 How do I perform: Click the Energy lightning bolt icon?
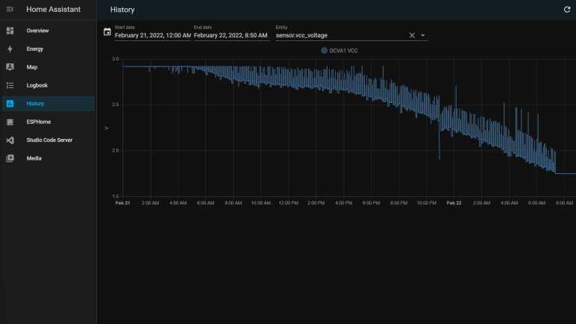pyautogui.click(x=10, y=49)
